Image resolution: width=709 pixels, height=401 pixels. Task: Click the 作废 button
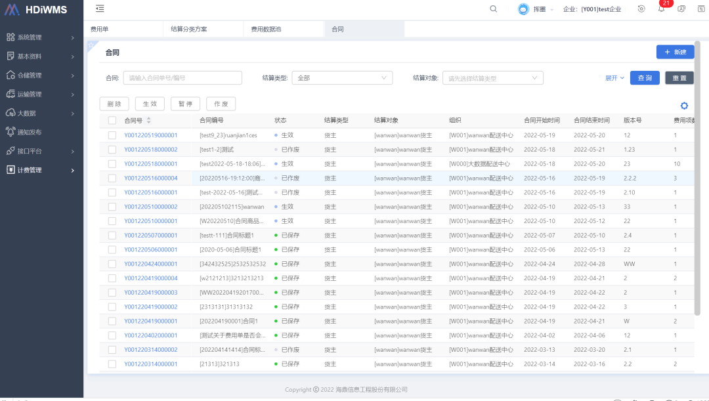click(221, 104)
